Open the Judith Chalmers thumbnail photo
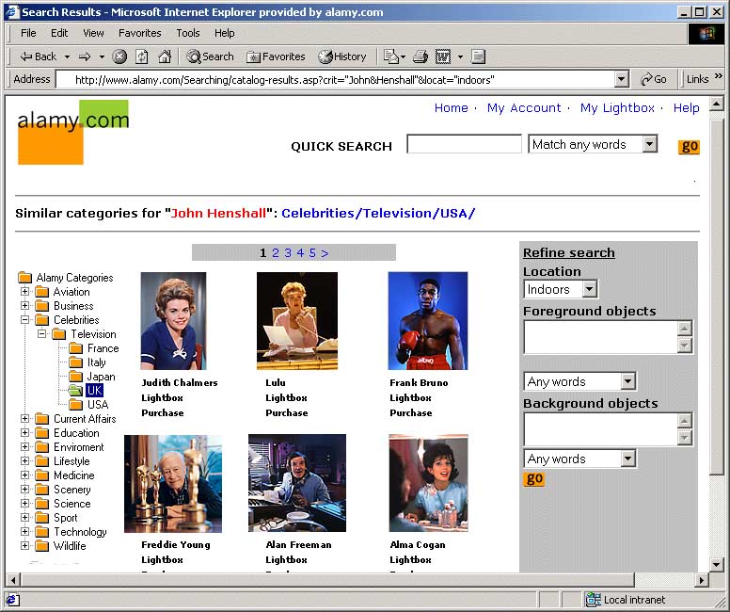Screen dimensions: 730x612 (173, 321)
